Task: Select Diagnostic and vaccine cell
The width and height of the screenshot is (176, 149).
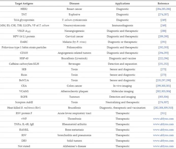Action: coord(122,58)
